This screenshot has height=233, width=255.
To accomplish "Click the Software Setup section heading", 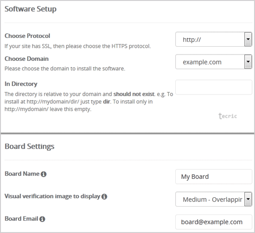I will pyautogui.click(x=31, y=9).
